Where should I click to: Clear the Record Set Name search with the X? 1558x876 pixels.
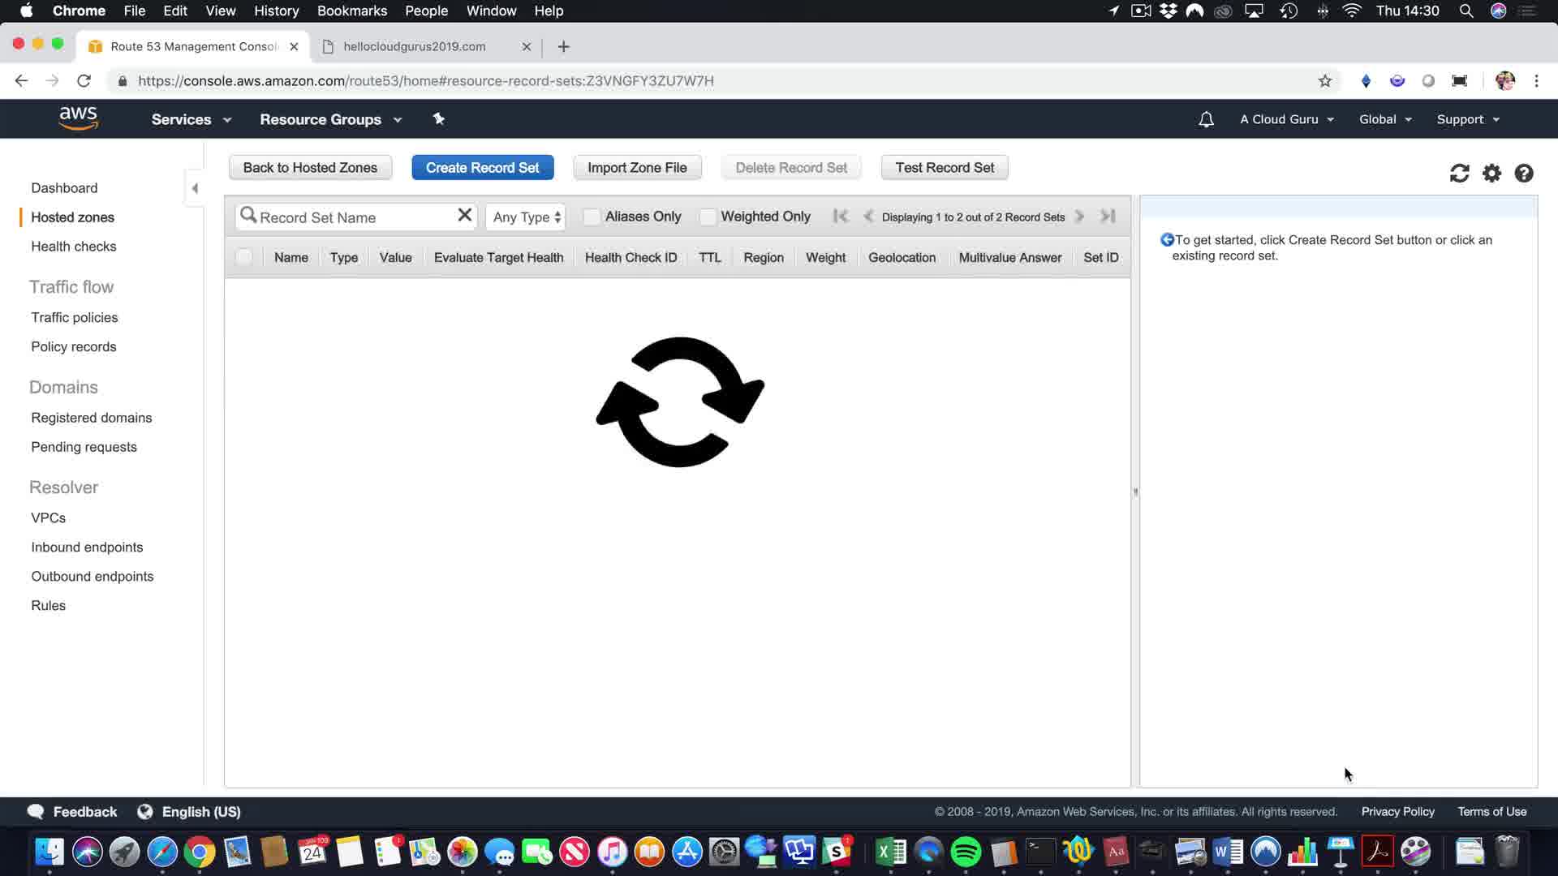click(x=464, y=215)
